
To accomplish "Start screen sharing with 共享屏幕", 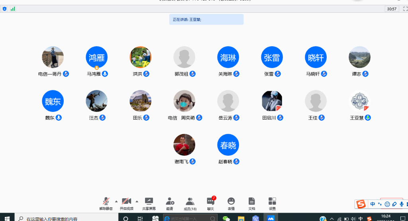I will tap(149, 202).
